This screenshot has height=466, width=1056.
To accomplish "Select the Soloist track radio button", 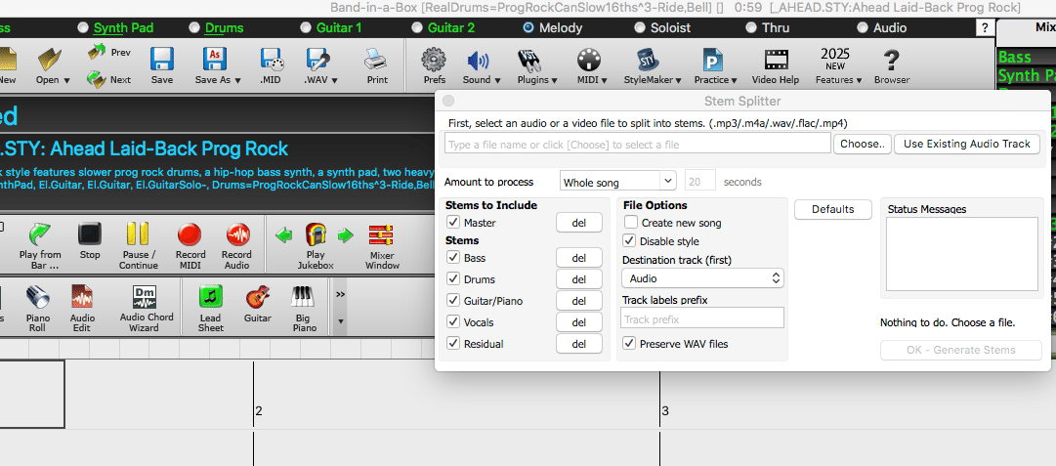I will 639,27.
